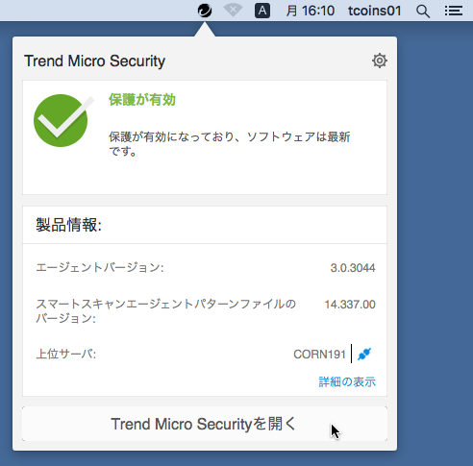Image resolution: width=473 pixels, height=466 pixels.
Task: Open the Notification Center list icon
Action: 454,11
